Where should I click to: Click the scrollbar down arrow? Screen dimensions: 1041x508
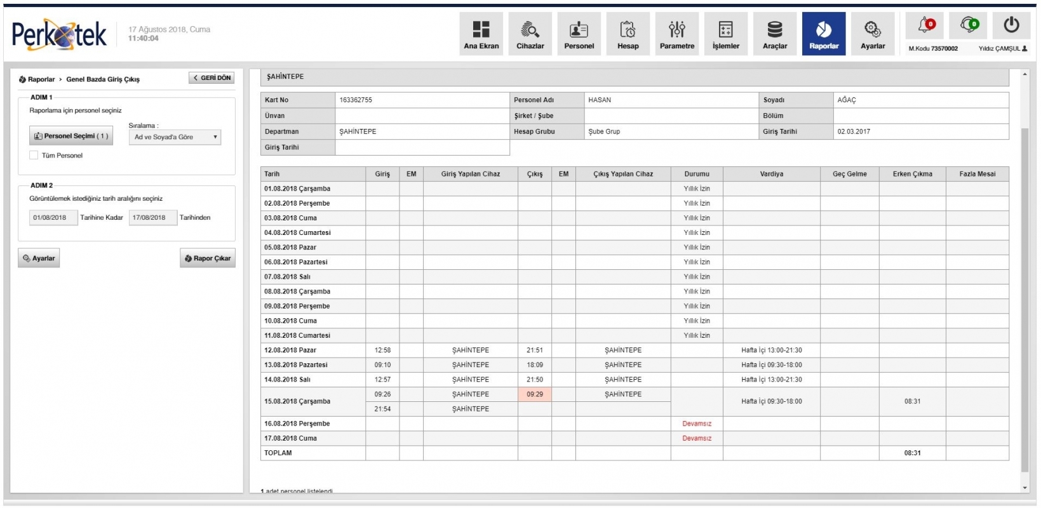coord(1024,488)
